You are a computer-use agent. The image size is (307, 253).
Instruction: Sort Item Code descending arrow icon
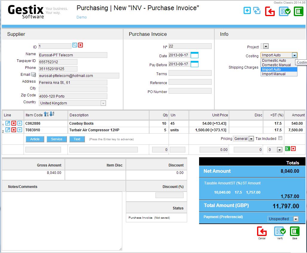pyautogui.click(x=52, y=114)
